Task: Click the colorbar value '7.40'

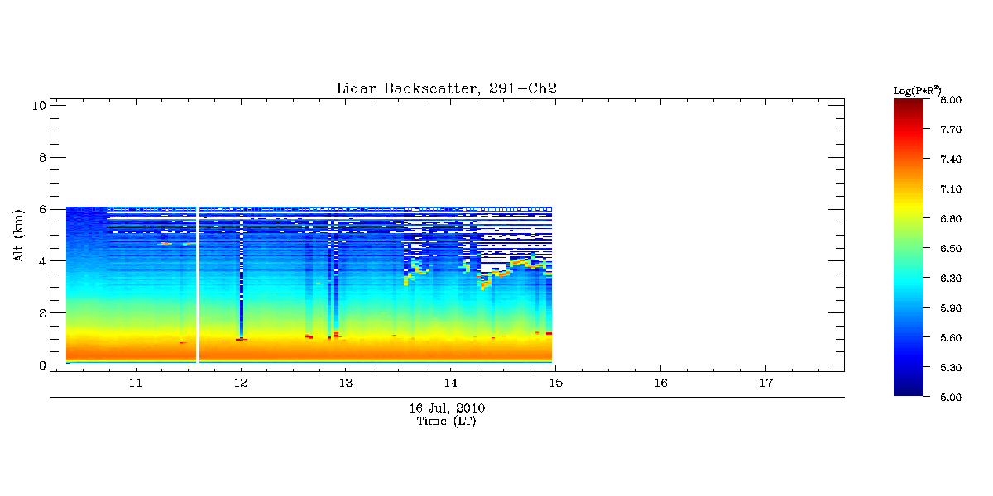Action: pos(951,160)
